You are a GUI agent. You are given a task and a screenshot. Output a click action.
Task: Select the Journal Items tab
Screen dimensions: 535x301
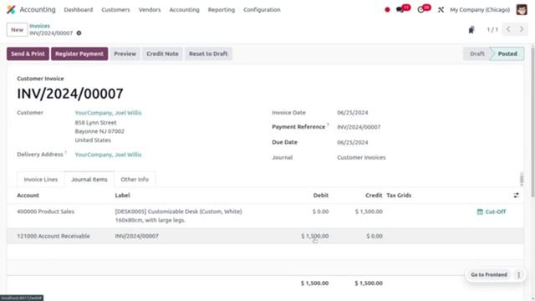89,179
